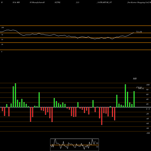Click the MR axis label -80

147,128
